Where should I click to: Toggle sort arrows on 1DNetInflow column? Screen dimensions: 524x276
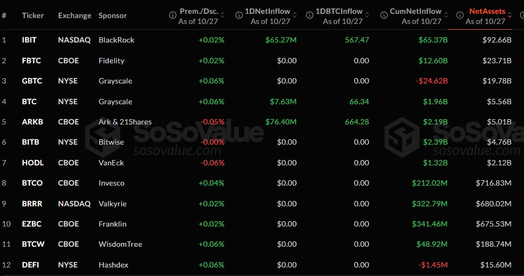coord(294,15)
